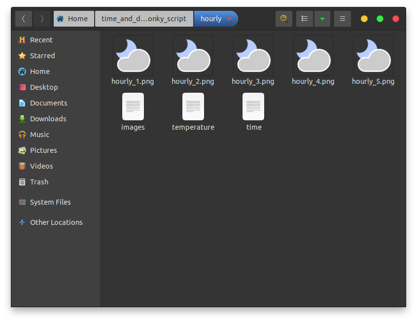Select the hourly_4.png thumbnail
Viewport: 417px width, 322px height.
(313, 55)
